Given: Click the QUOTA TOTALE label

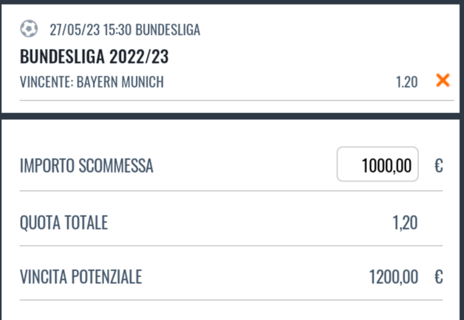Looking at the screenshot, I should coord(64,222).
